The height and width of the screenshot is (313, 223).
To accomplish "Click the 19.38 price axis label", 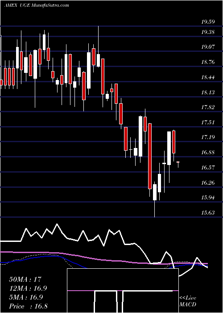I will [x=208, y=32].
